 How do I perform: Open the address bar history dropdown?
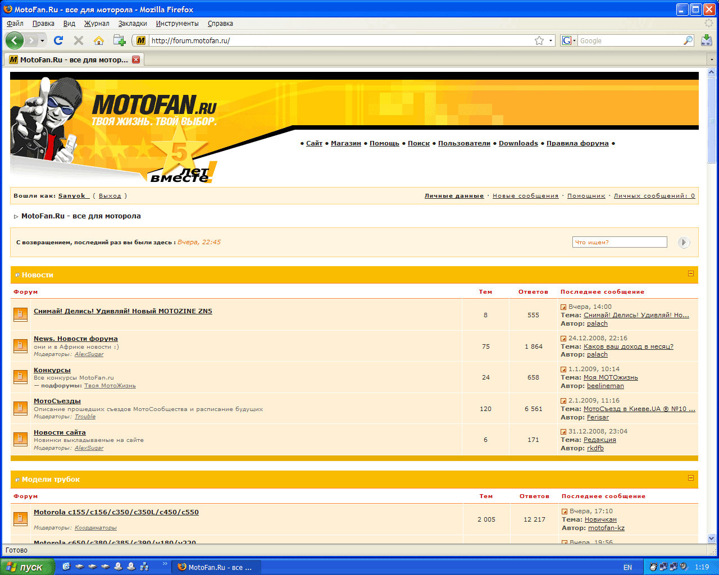tap(550, 40)
